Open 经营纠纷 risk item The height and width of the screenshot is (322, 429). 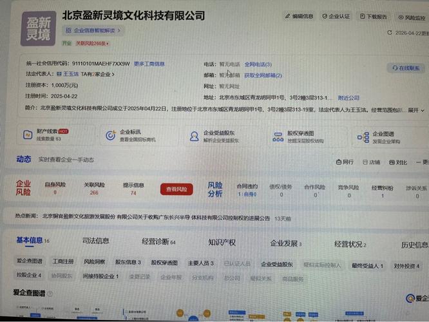click(x=382, y=192)
